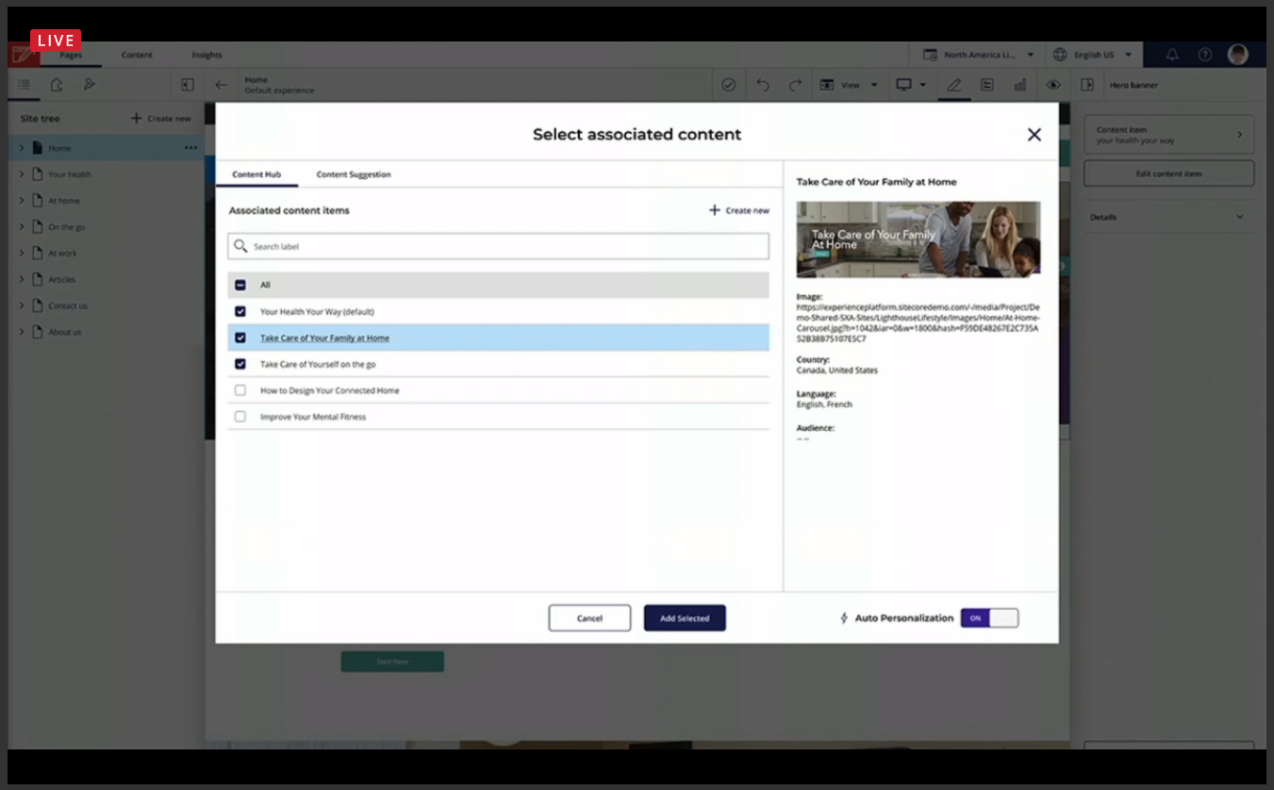Click the workflow checkmark icon
This screenshot has width=1274, height=790.
click(x=729, y=85)
